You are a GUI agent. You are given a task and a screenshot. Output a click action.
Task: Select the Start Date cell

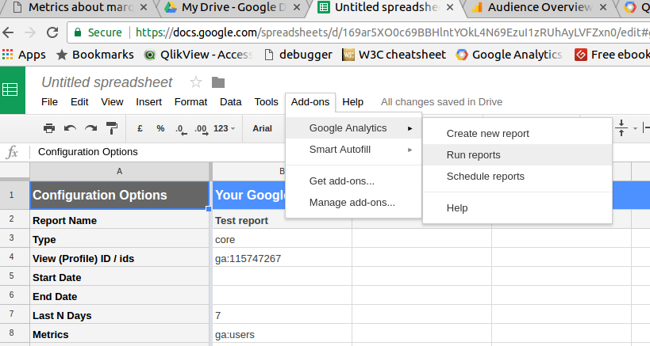[x=119, y=277]
